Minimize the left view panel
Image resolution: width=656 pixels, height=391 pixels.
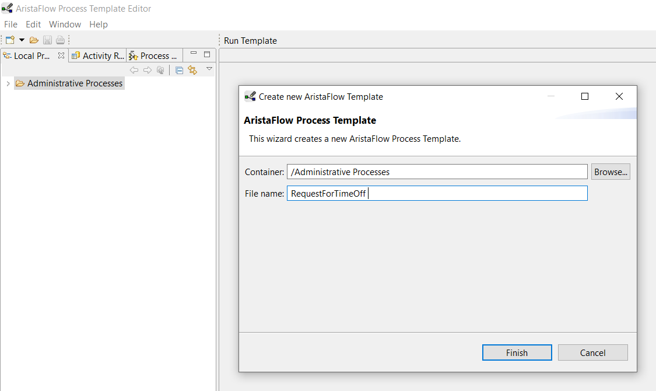click(x=193, y=53)
